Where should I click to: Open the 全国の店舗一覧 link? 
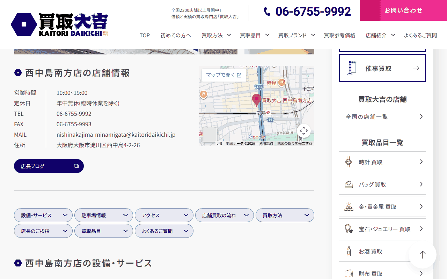click(382, 116)
